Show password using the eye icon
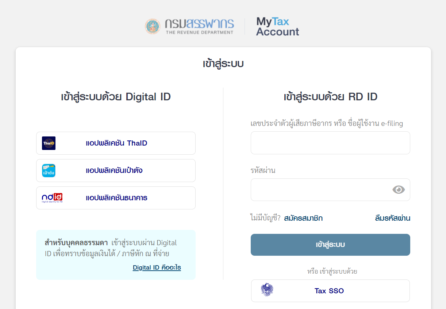 pos(399,189)
